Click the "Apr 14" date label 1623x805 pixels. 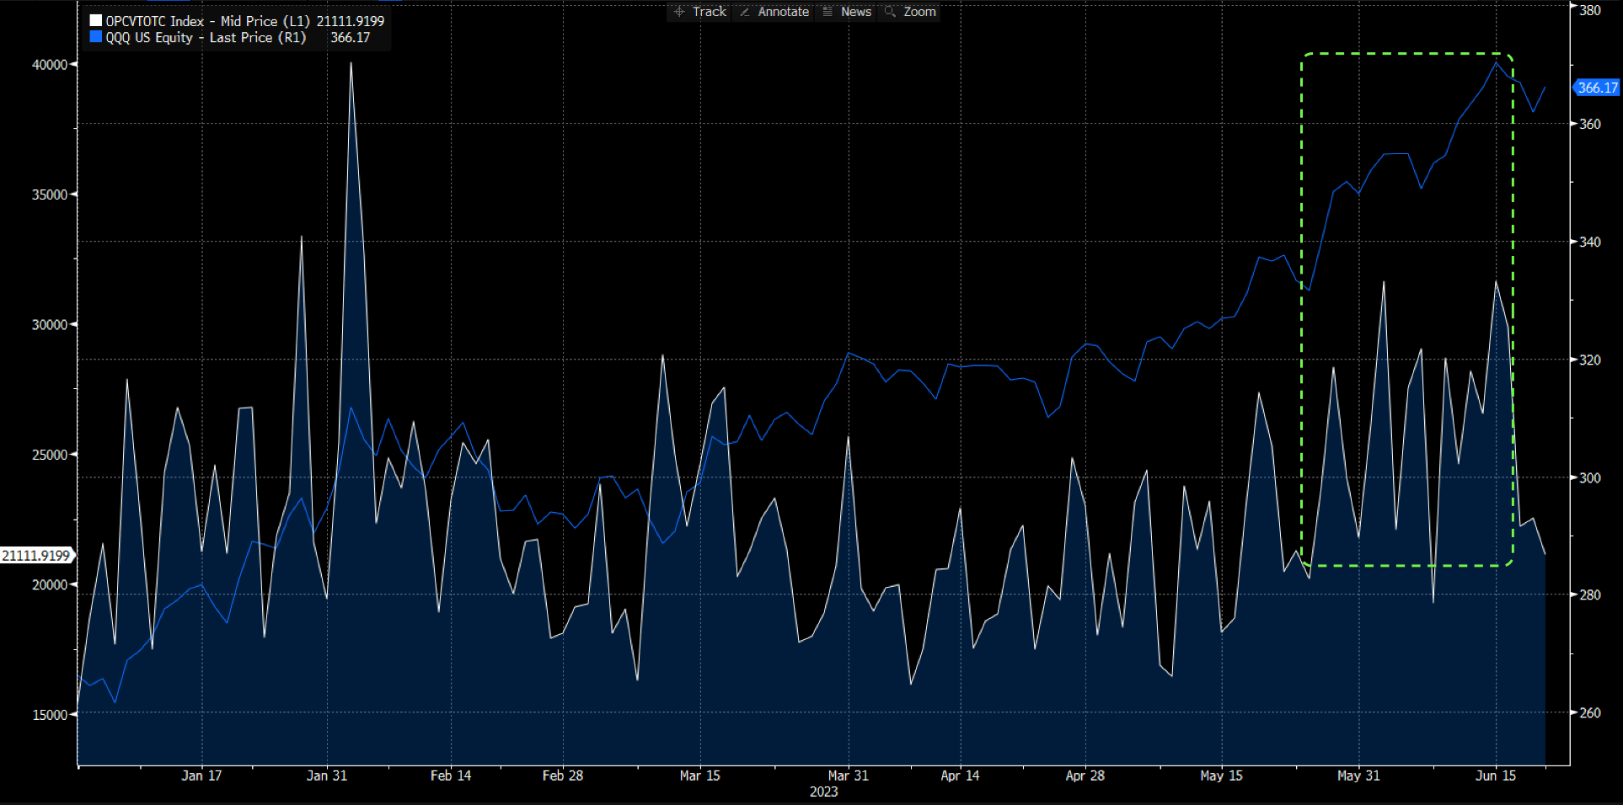[x=961, y=776]
